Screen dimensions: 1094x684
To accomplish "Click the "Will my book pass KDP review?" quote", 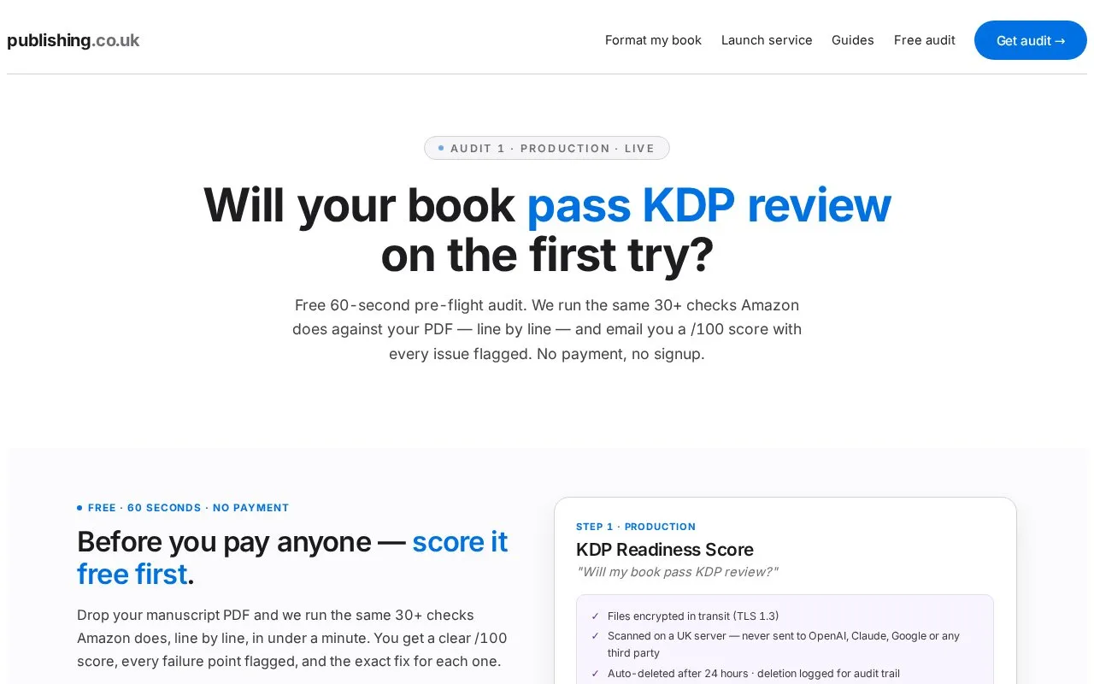I will 677,572.
